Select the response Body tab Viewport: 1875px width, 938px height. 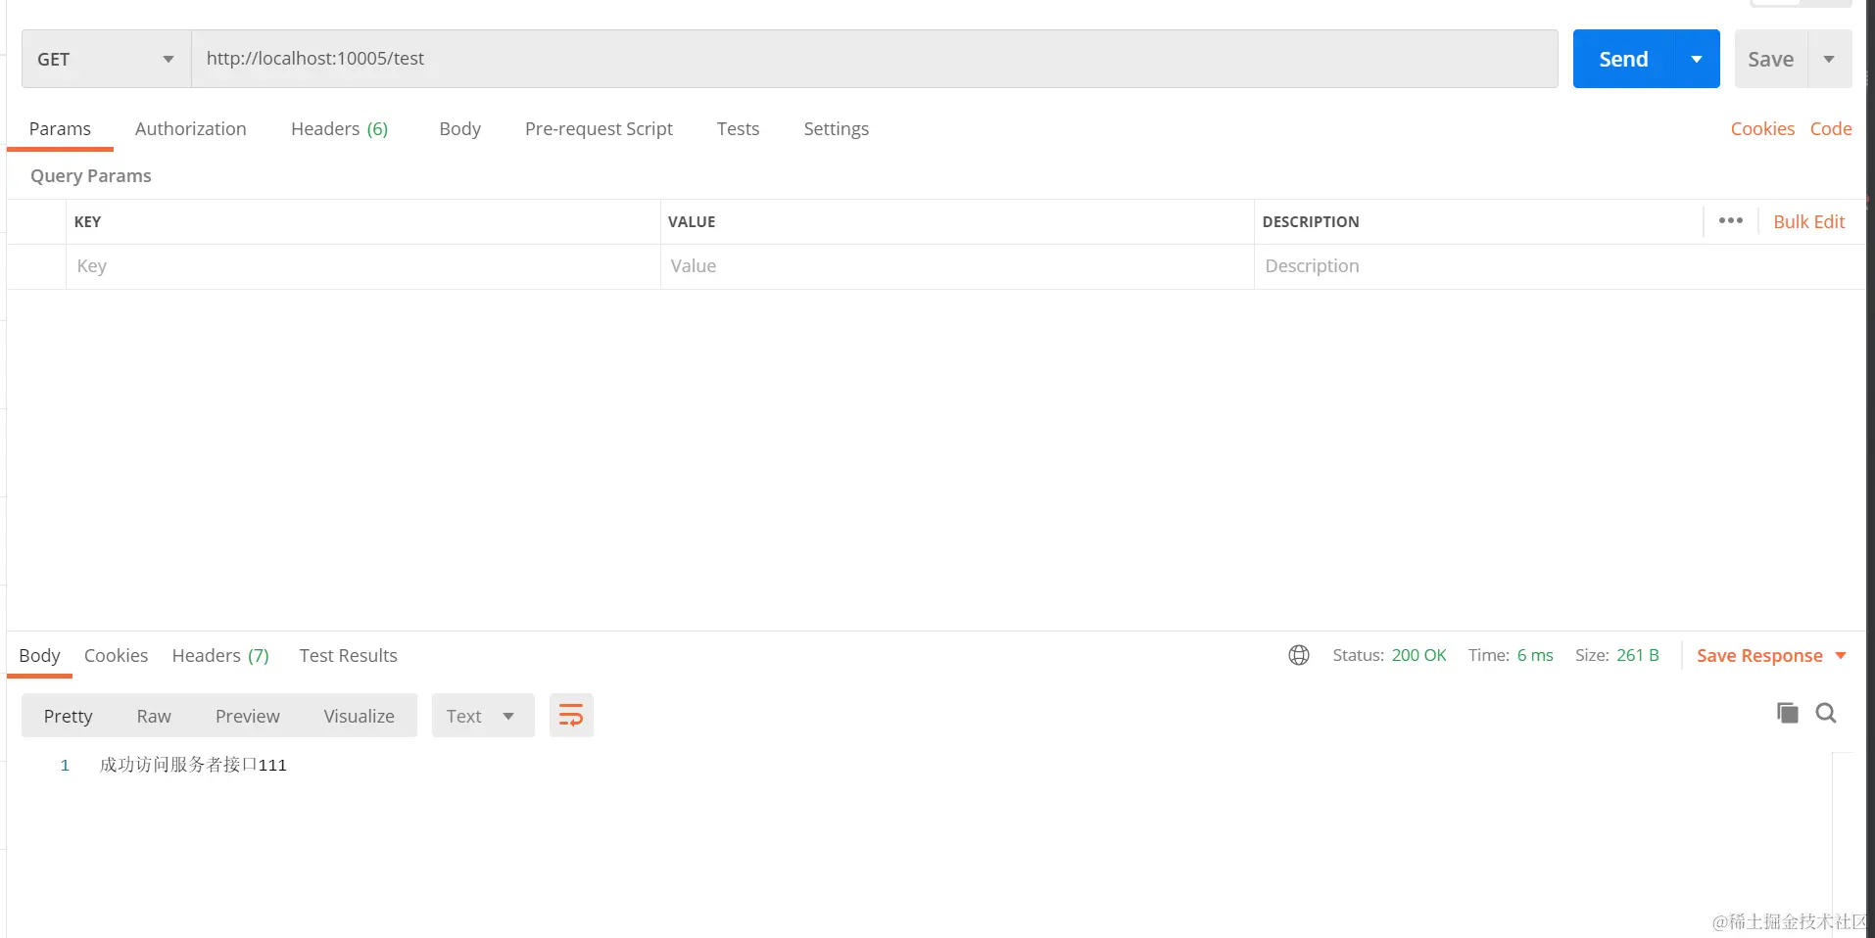39,655
